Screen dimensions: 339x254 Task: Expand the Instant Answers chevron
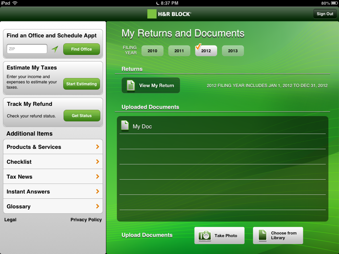click(x=98, y=191)
